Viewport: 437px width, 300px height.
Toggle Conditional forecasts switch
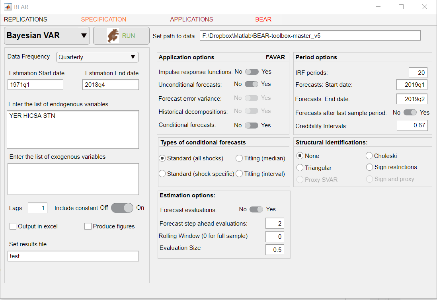click(x=252, y=125)
